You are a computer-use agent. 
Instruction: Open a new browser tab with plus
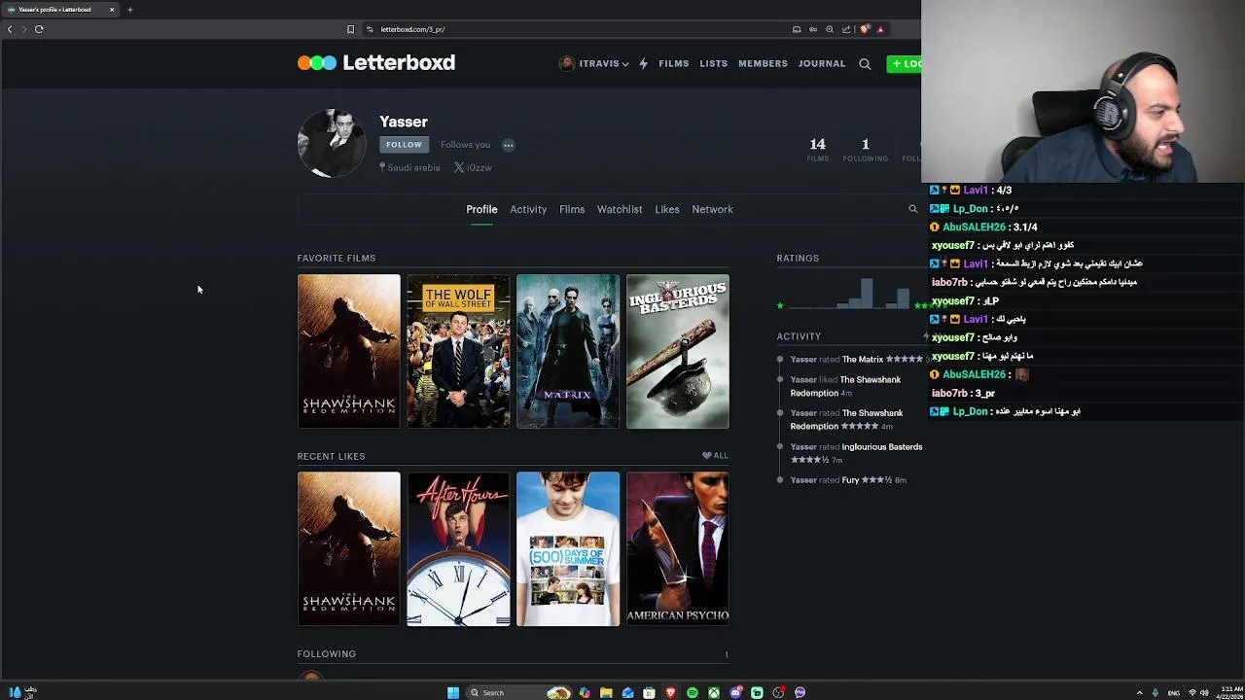click(129, 10)
